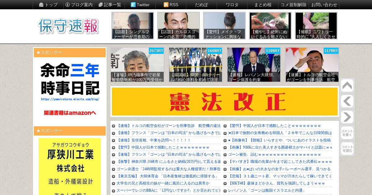Open headline 職場の先輩が今まで起こしてきた武勇伝
The image size is (372, 195).
[x=280, y=162]
